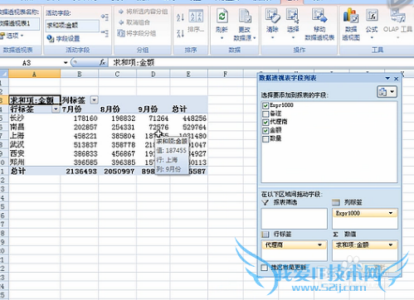Click the Field Settings (字段设置) button

tap(63, 38)
